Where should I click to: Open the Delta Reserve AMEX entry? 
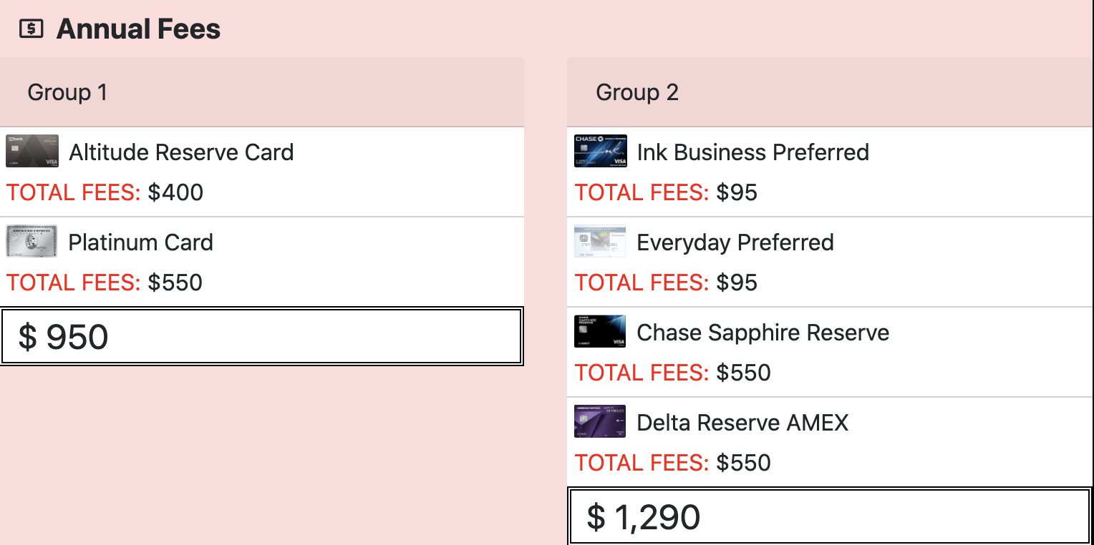tap(830, 442)
